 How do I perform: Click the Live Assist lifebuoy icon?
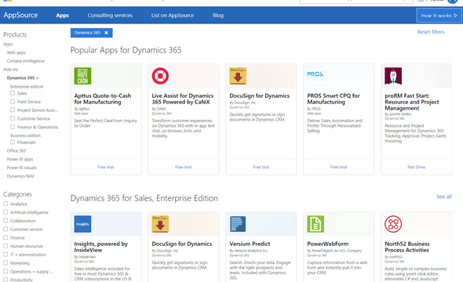coord(160,76)
